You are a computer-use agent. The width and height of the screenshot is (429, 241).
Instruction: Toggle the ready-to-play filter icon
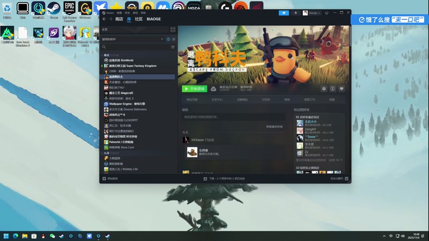pos(173,39)
